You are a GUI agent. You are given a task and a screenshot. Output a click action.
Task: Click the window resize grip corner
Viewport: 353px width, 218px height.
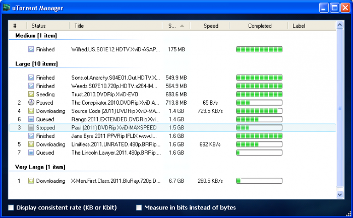tap(349, 214)
